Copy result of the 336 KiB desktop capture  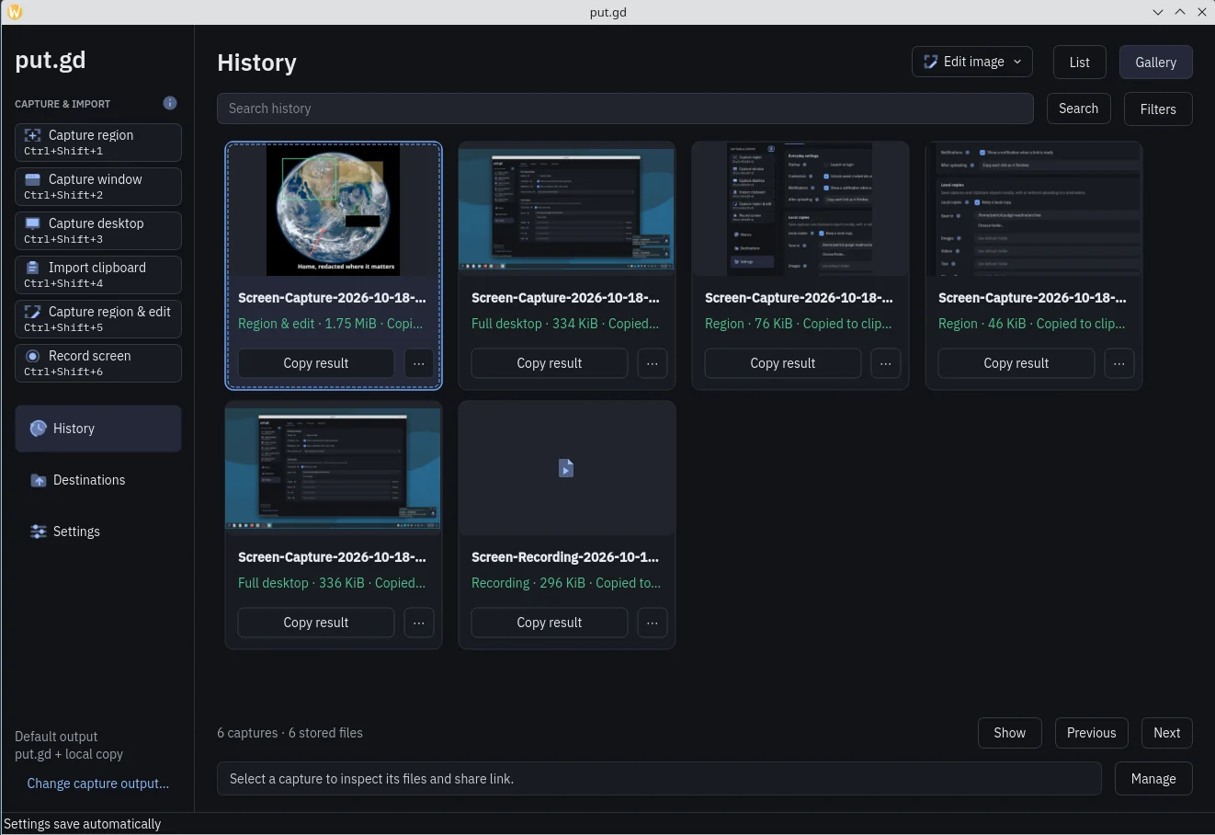316,623
